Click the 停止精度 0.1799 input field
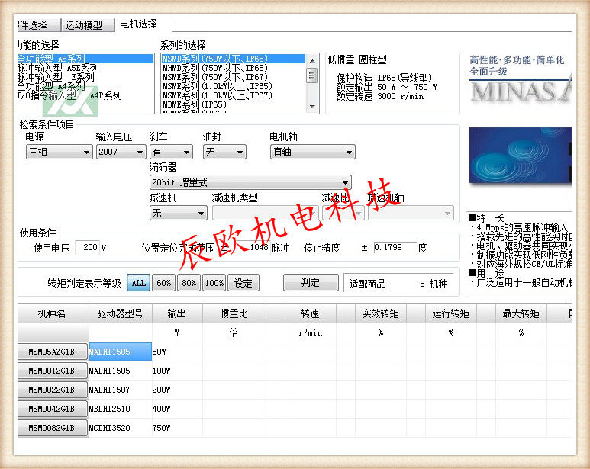 (x=395, y=248)
